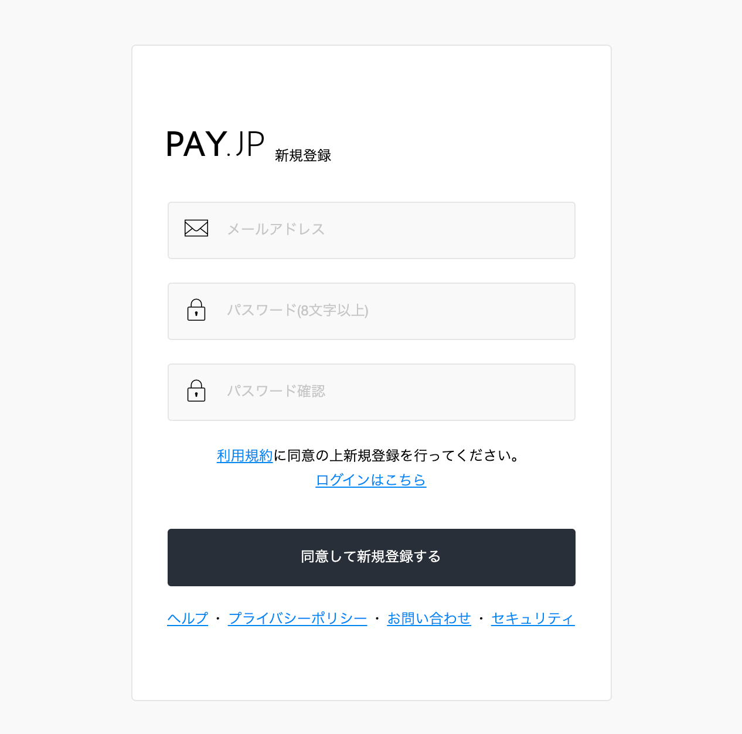Click the envelope icon in the email field
The height and width of the screenshot is (734, 742).
point(196,228)
